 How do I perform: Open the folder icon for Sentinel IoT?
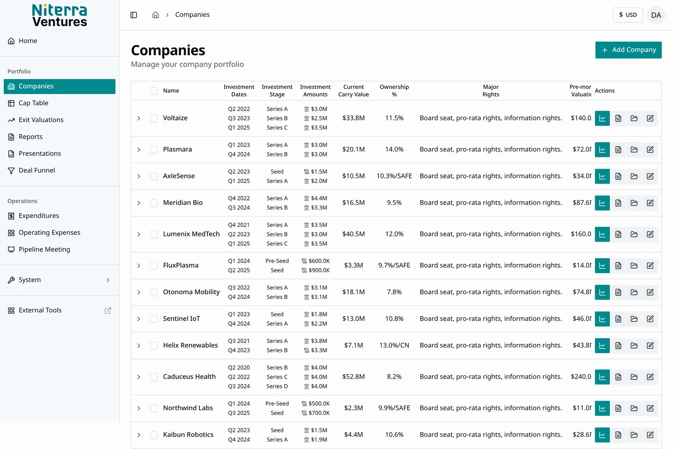[634, 319]
